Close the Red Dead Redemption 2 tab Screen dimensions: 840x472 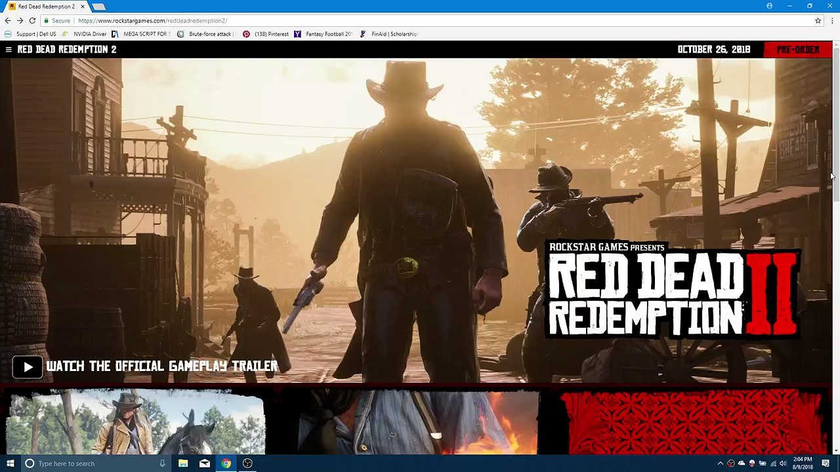tap(83, 7)
